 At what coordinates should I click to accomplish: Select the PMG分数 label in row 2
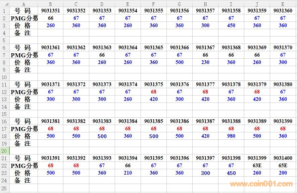[23, 18]
